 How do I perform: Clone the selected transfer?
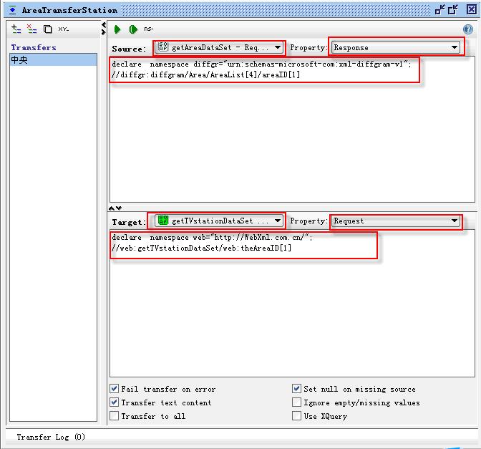coord(47,29)
